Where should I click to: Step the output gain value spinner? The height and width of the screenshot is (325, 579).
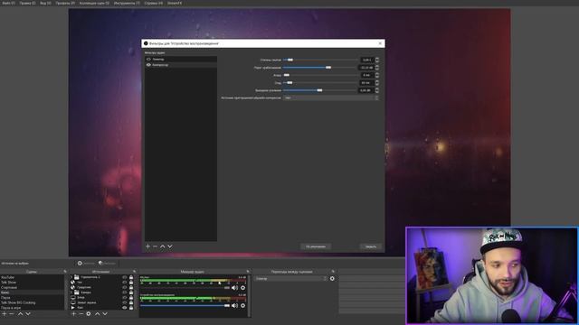[377, 90]
